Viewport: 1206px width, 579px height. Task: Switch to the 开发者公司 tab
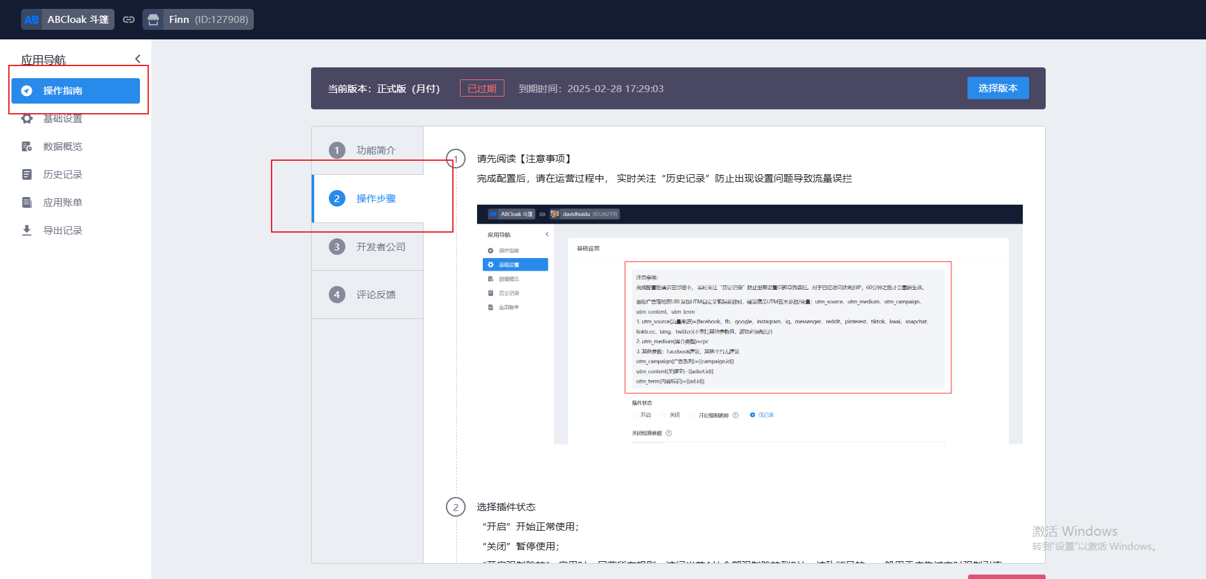point(368,247)
